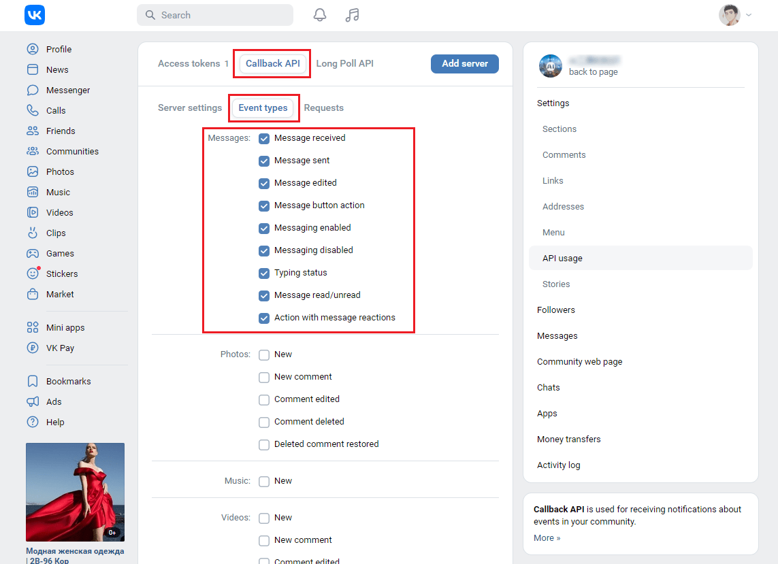Screen dimensions: 778x564
Task: Uncheck Action with message reactions
Action: [x=264, y=318]
